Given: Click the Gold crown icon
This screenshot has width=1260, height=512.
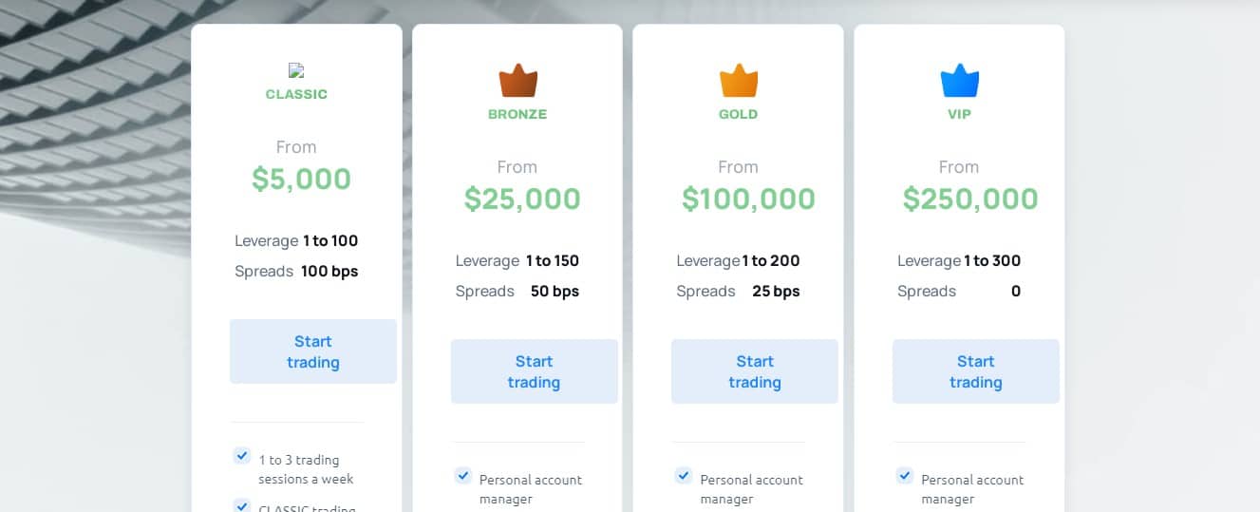Looking at the screenshot, I should 739,81.
